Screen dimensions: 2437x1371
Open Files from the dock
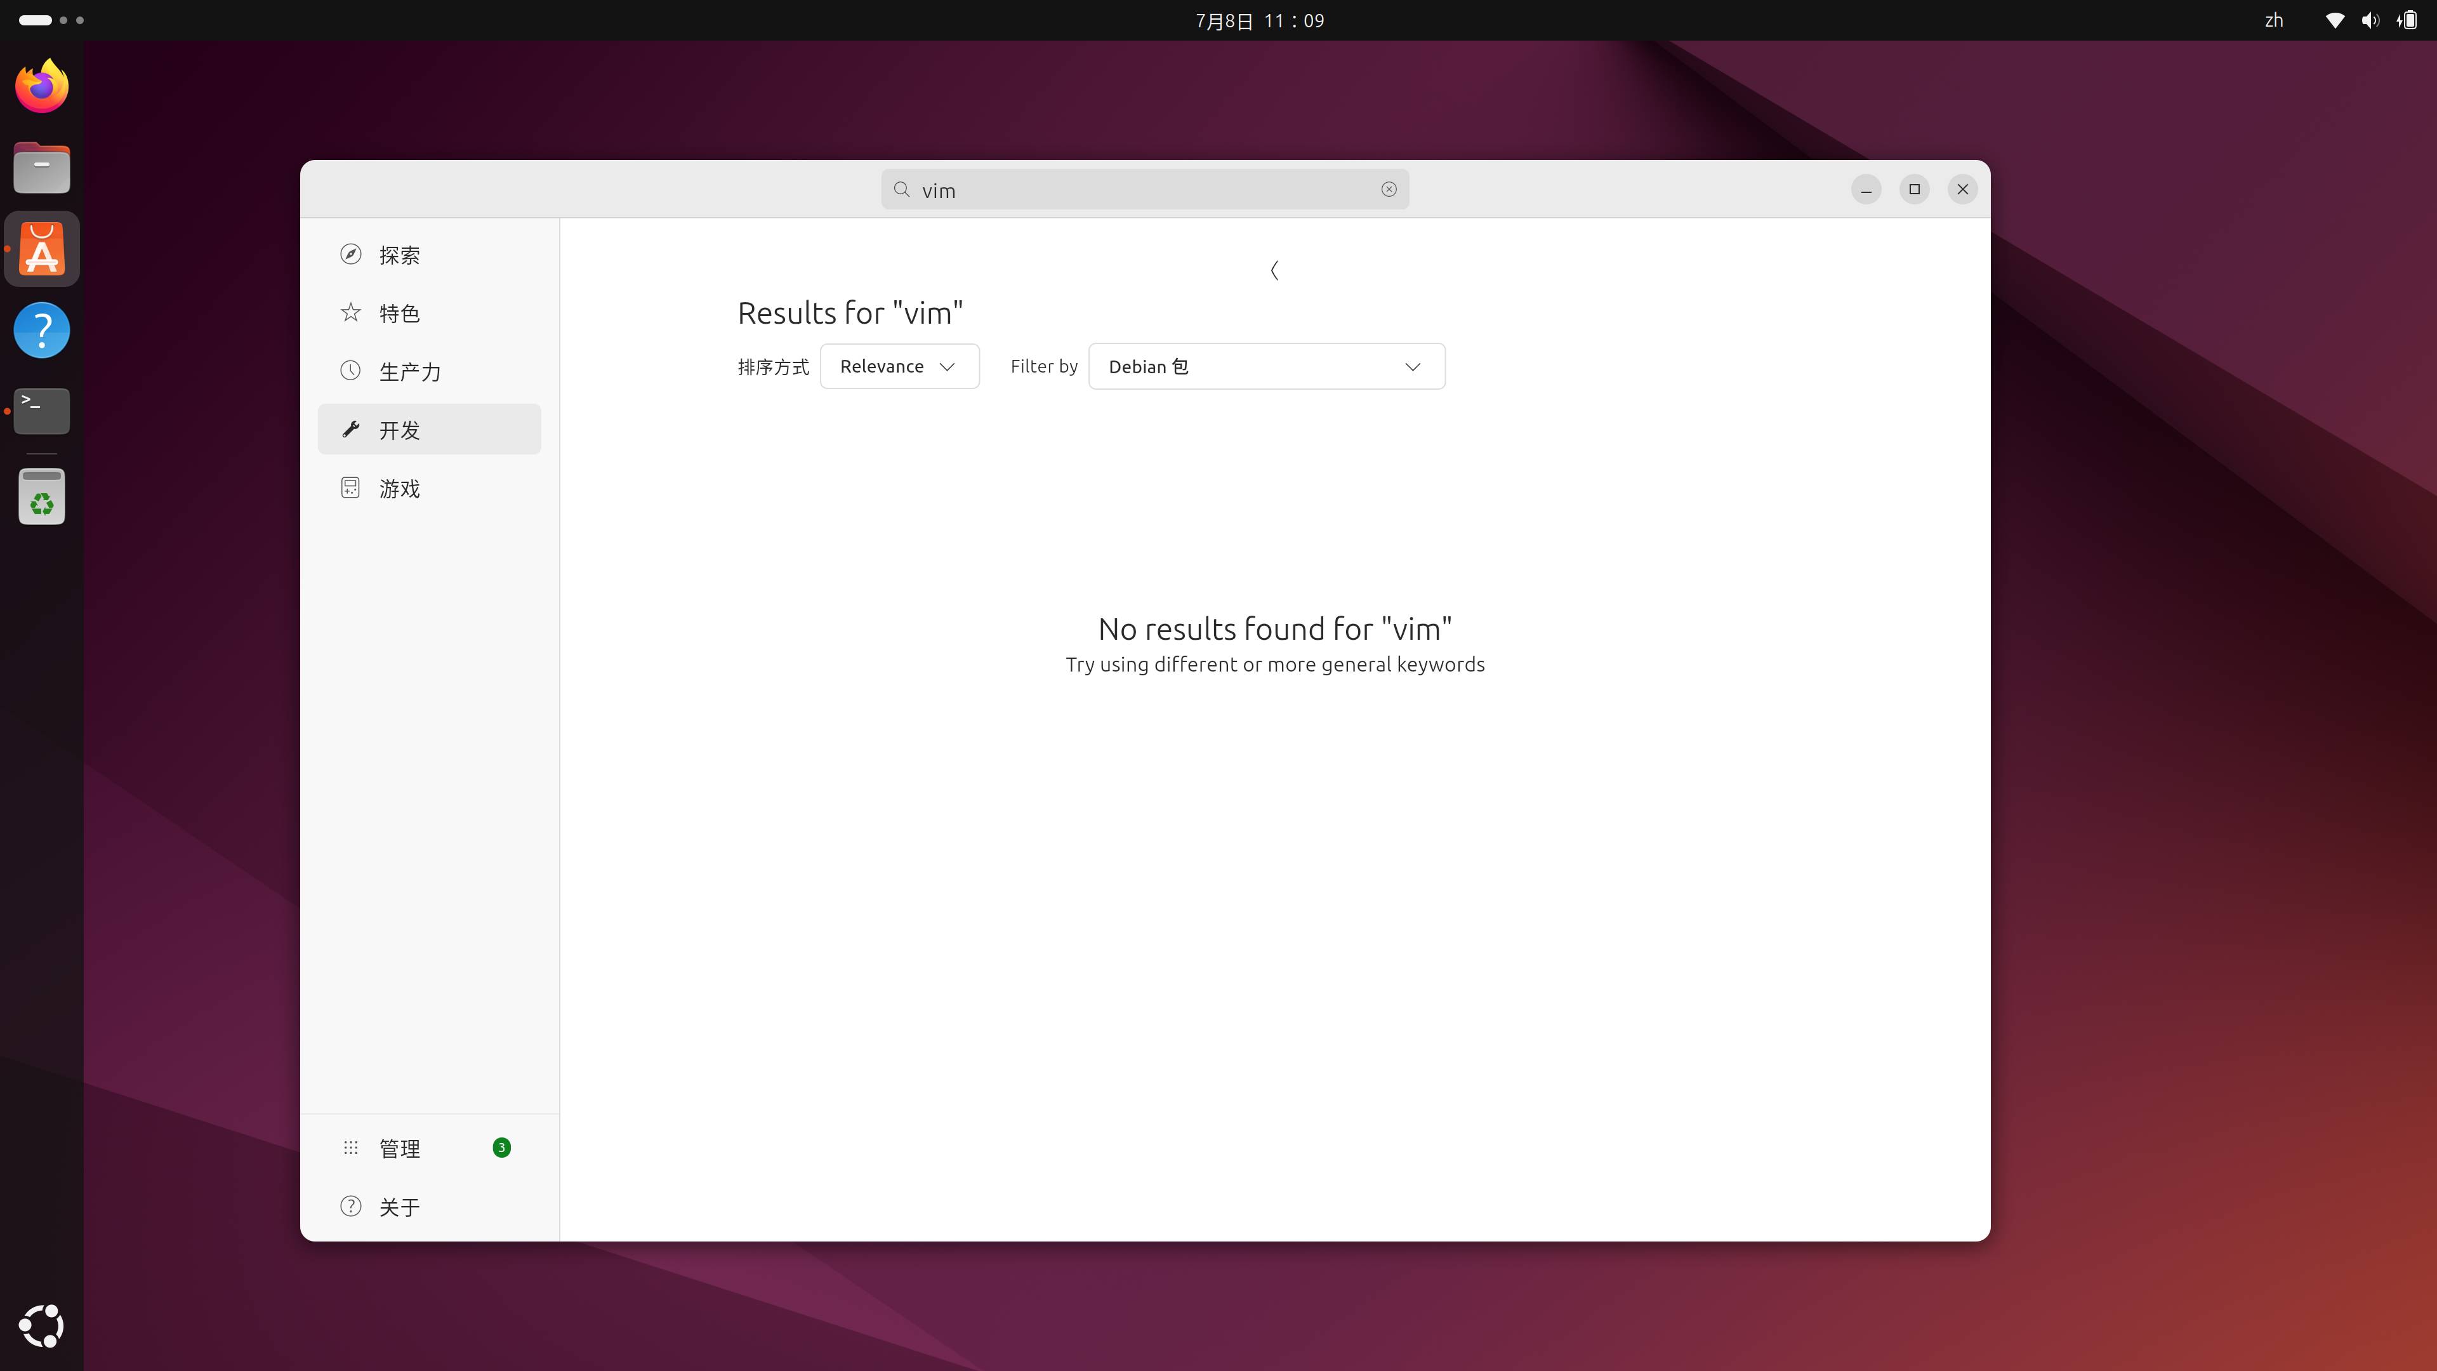point(42,168)
